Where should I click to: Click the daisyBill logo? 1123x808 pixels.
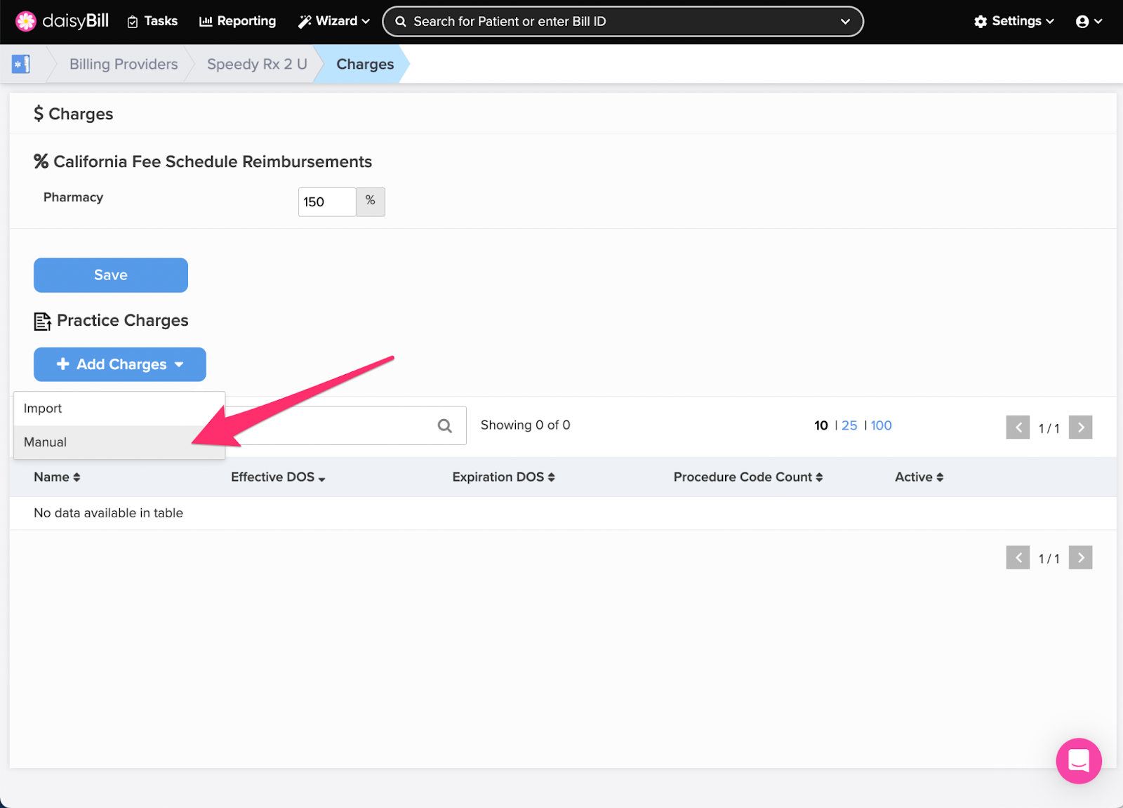coord(62,21)
